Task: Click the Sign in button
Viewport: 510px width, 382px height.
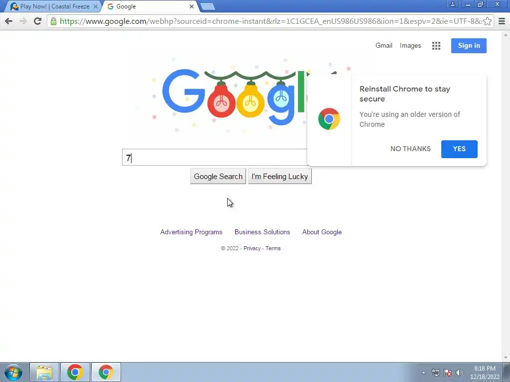Action: [x=469, y=45]
